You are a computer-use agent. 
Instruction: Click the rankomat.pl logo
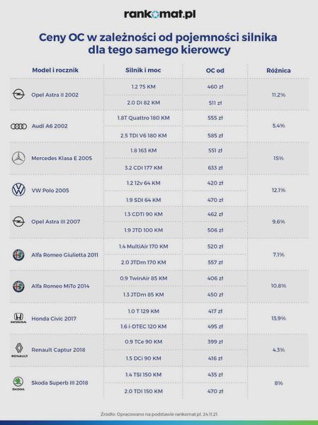click(159, 14)
